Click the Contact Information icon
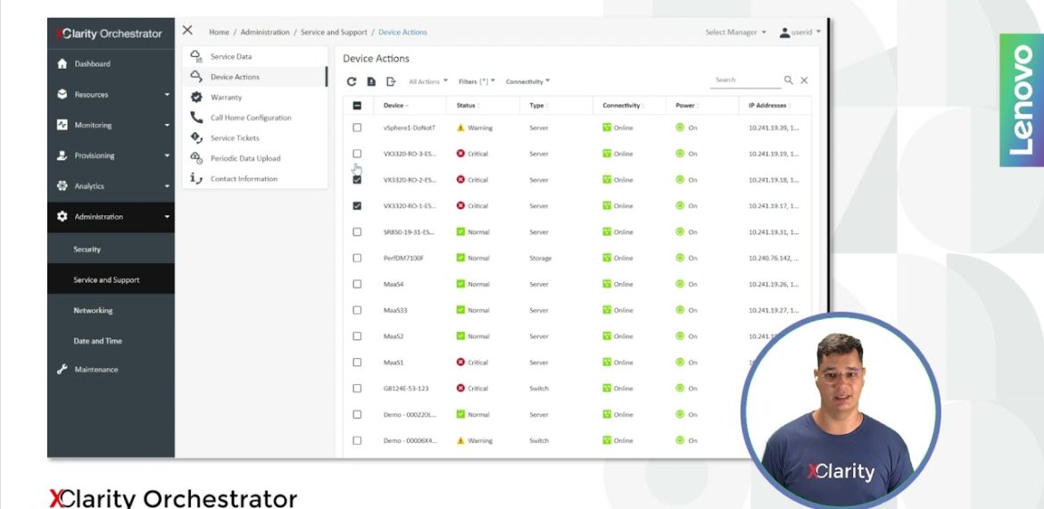Image resolution: width=1044 pixels, height=509 pixels. click(x=196, y=178)
